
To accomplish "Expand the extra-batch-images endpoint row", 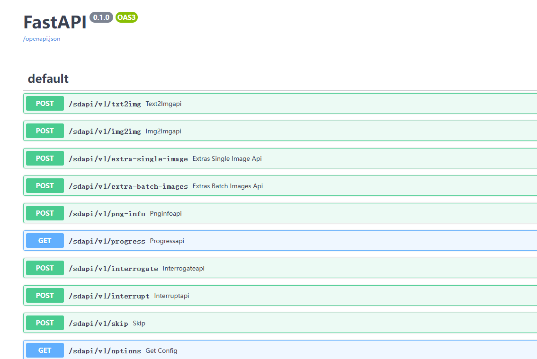I will tap(280, 185).
